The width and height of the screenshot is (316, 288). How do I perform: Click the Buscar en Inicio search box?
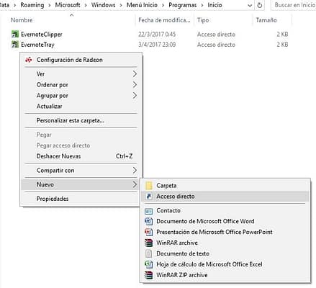tap(294, 5)
